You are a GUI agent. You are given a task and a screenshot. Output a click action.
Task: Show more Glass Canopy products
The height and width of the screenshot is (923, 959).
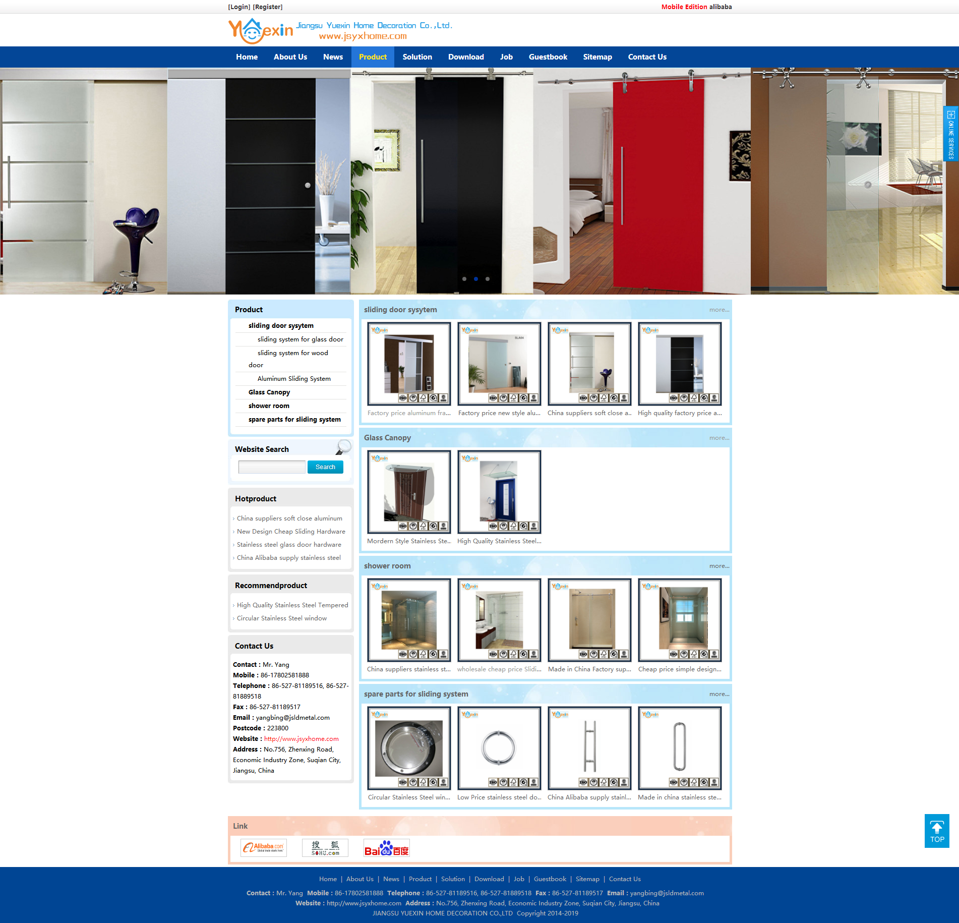719,438
